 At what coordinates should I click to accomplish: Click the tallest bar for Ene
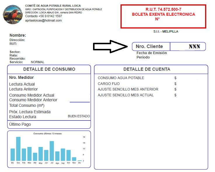[18, 149]
